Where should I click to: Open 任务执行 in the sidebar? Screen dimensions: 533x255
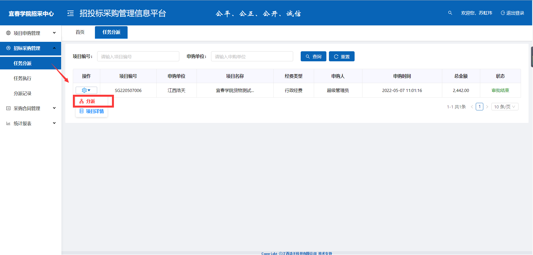(23, 78)
